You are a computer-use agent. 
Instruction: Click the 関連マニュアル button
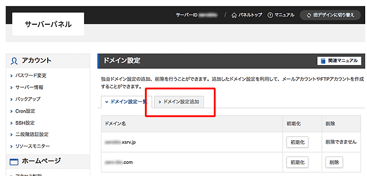[339, 61]
